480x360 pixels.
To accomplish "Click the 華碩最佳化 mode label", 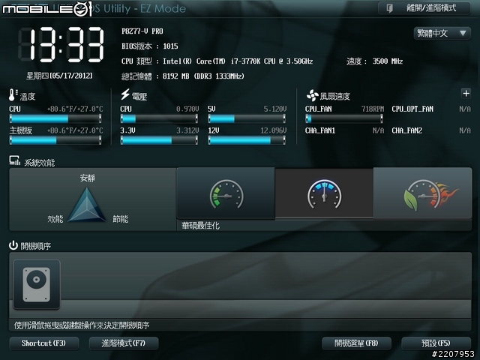I will click(200, 226).
